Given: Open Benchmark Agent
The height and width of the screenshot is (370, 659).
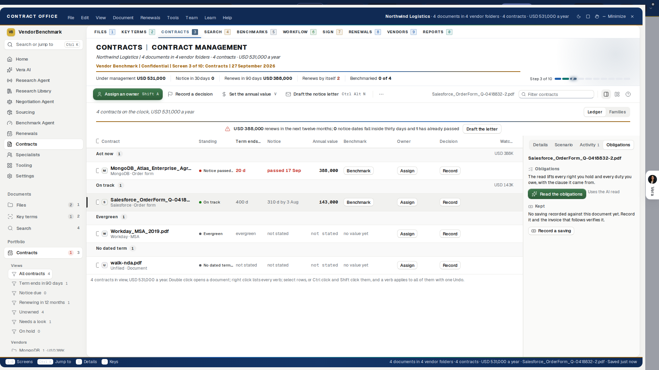Looking at the screenshot, I should click(44, 123).
